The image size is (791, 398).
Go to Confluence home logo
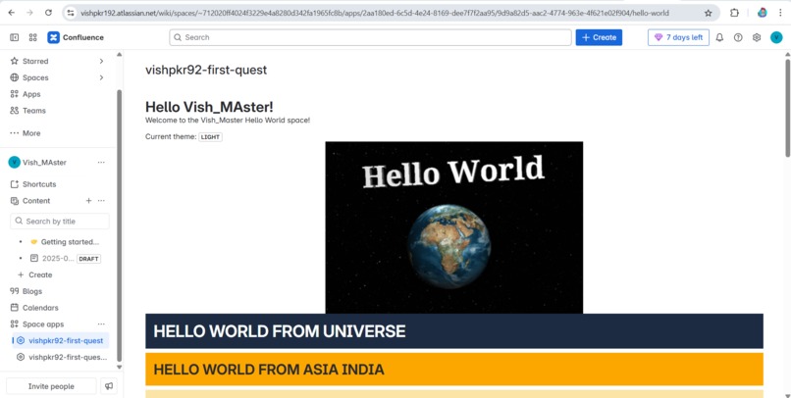point(76,37)
